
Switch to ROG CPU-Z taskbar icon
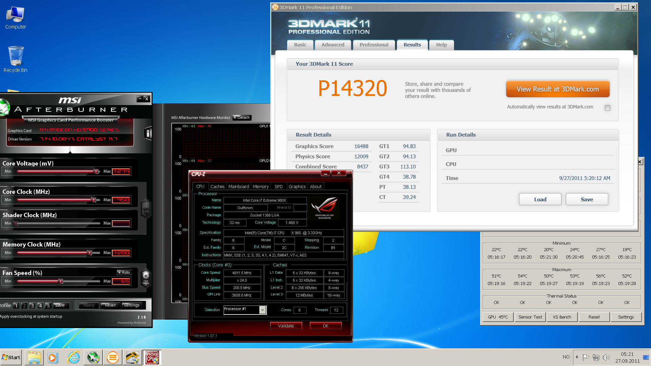[x=152, y=358]
